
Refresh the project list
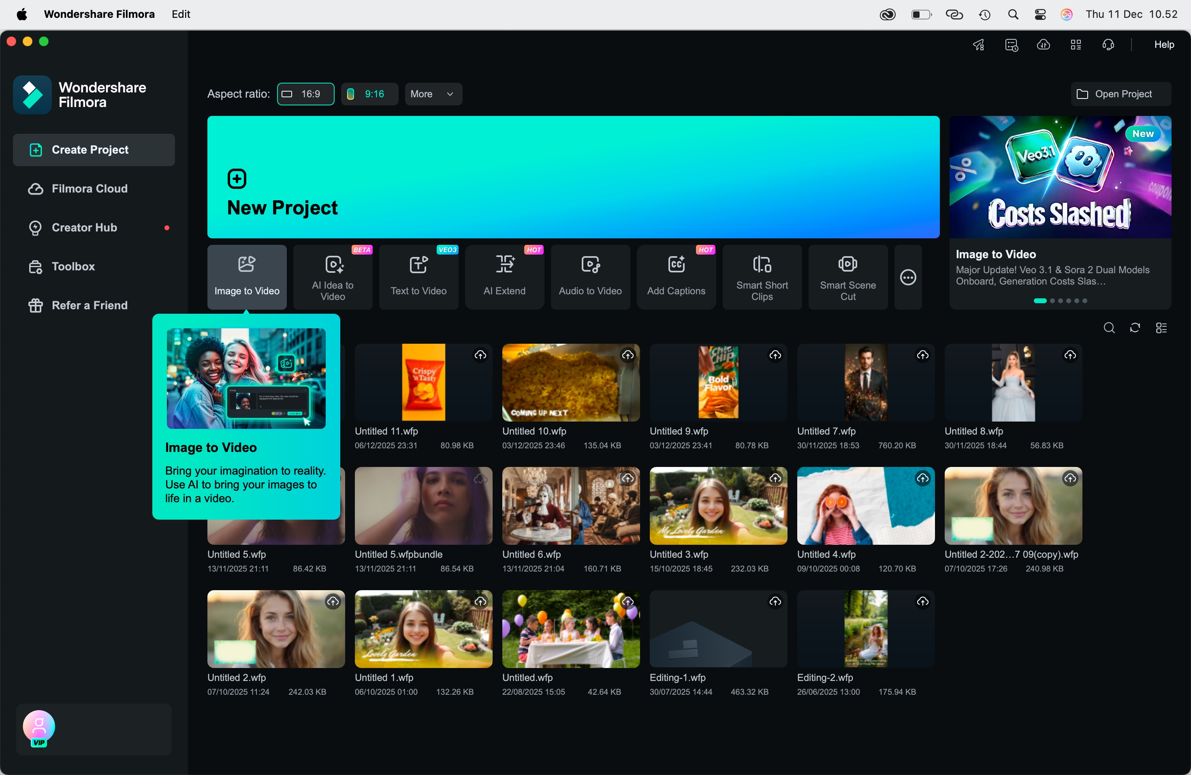(1135, 328)
